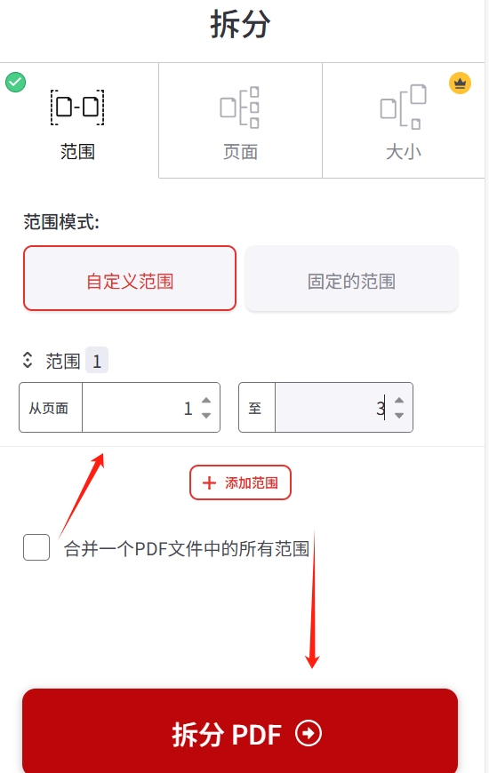This screenshot has height=773, width=489.
Task: Increase the 从页面 value with up arrow
Action: tap(206, 401)
